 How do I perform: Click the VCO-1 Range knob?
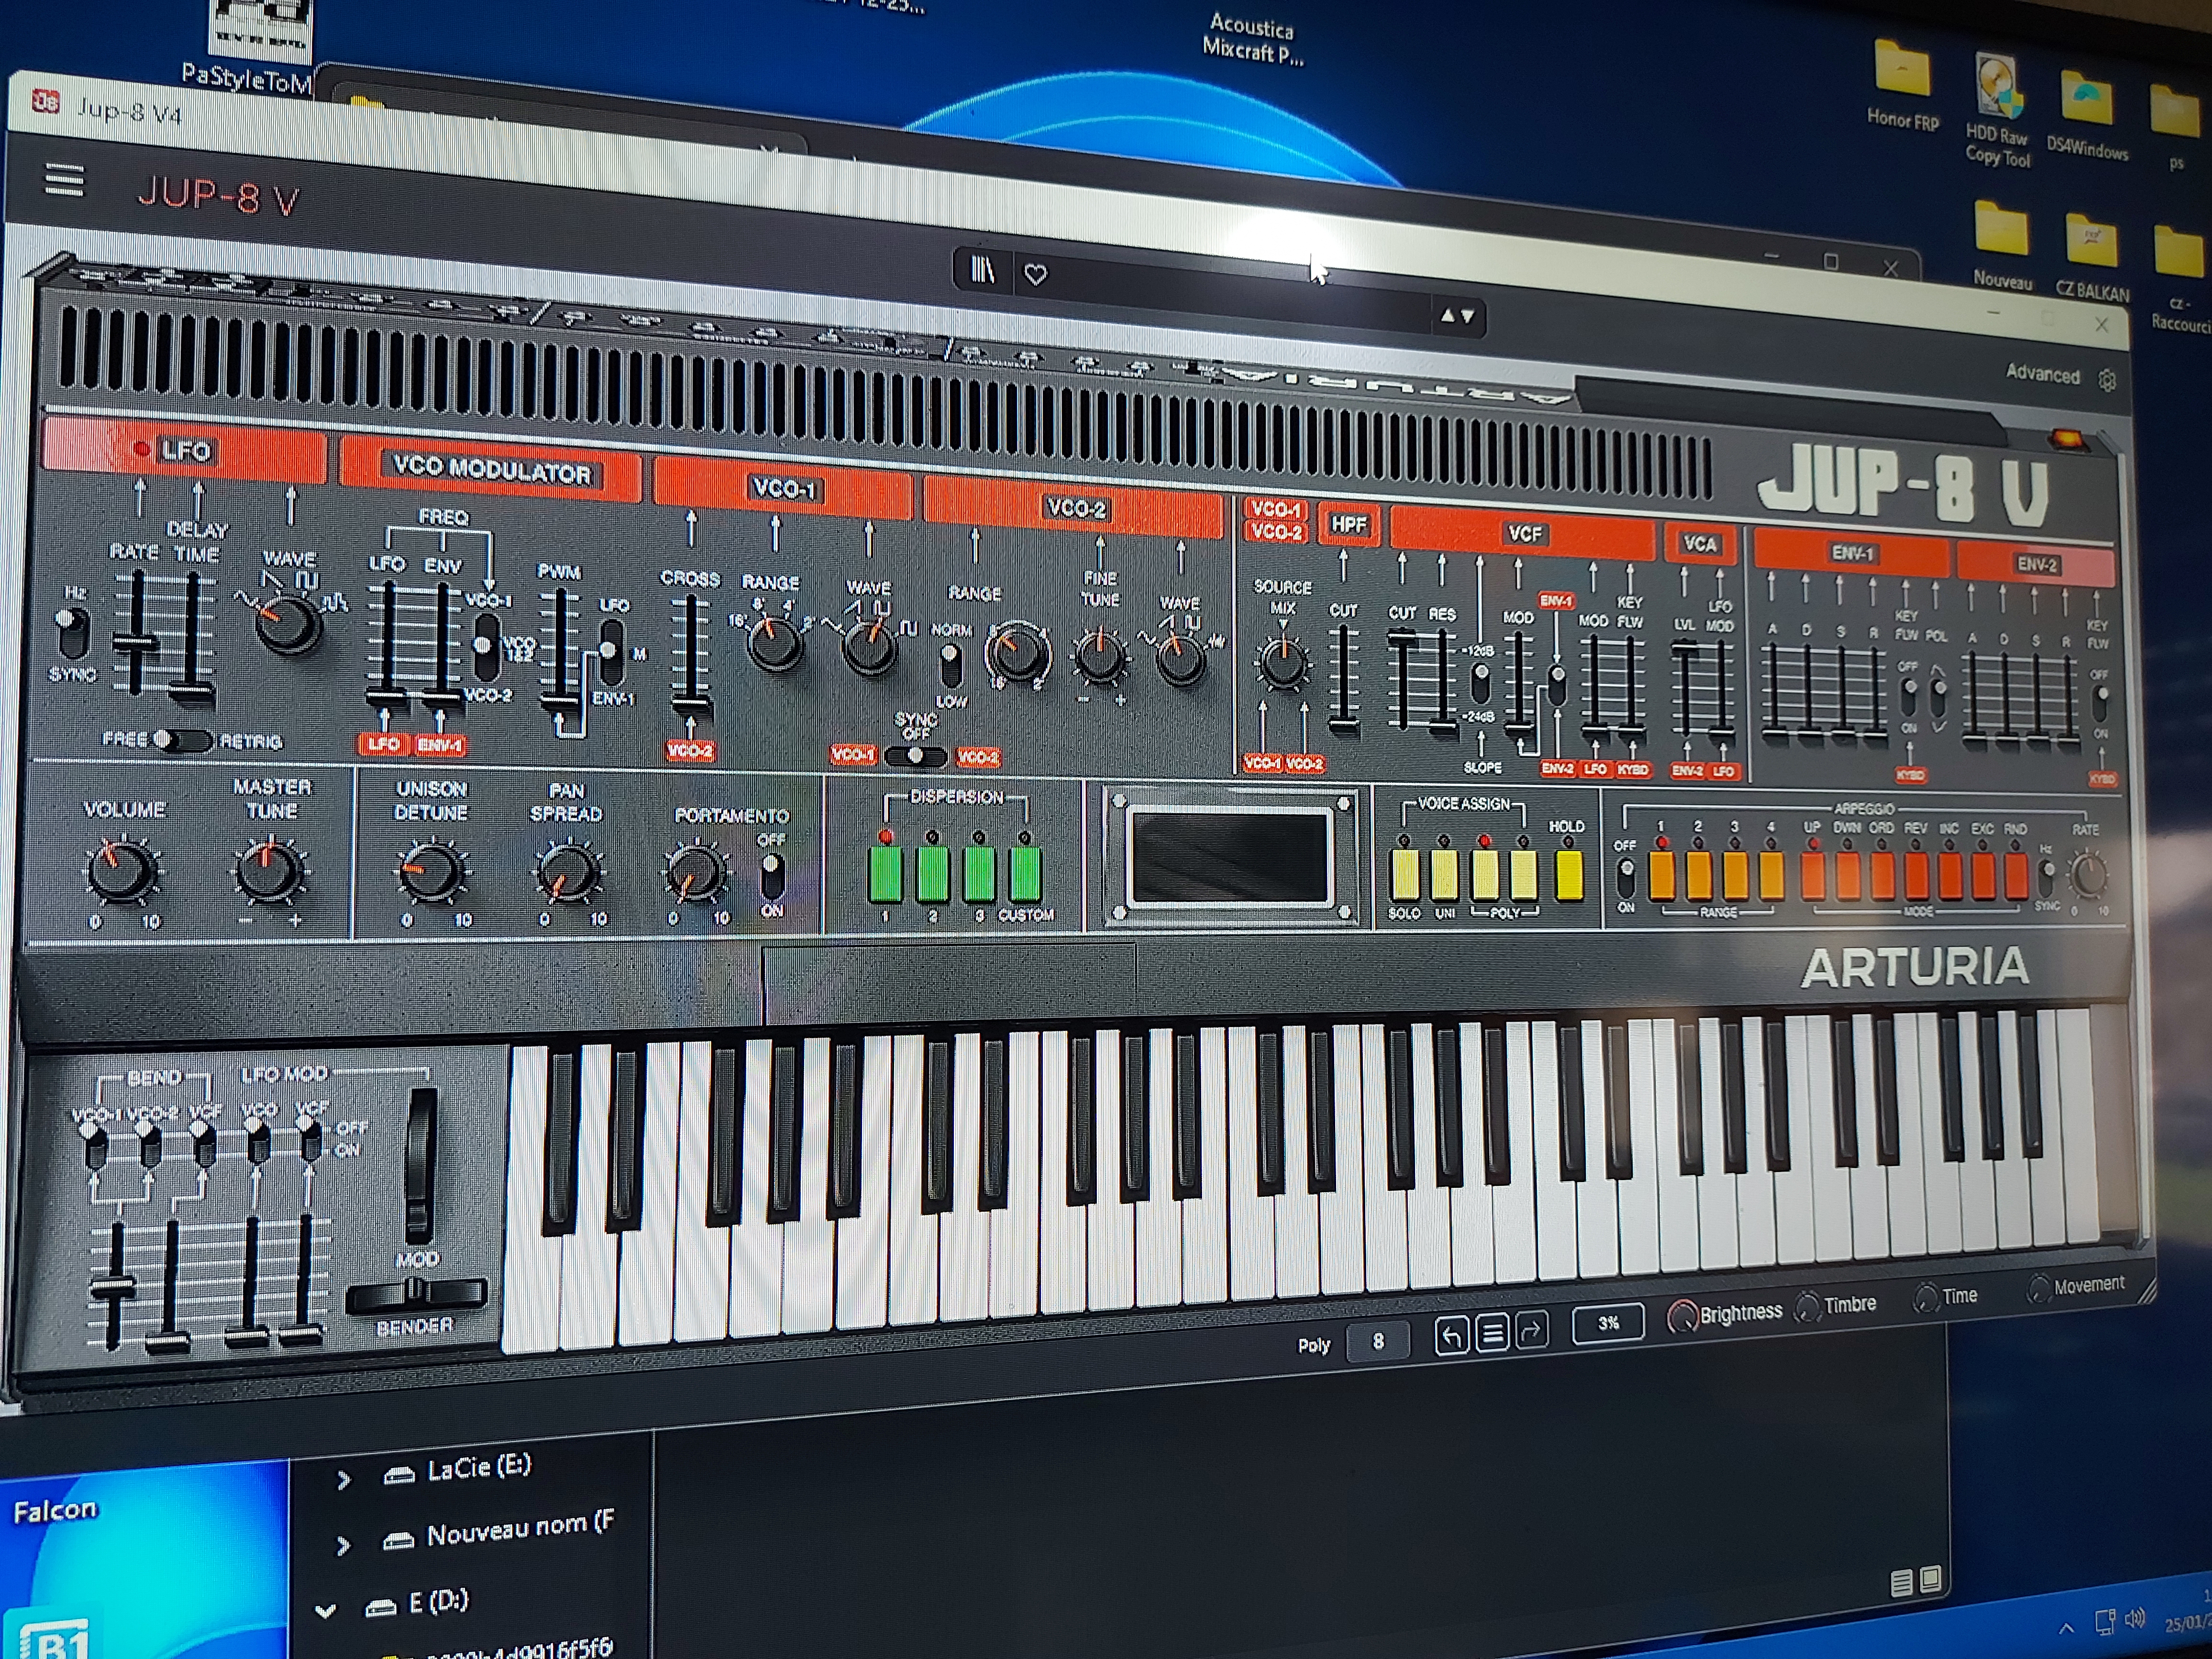pos(774,643)
